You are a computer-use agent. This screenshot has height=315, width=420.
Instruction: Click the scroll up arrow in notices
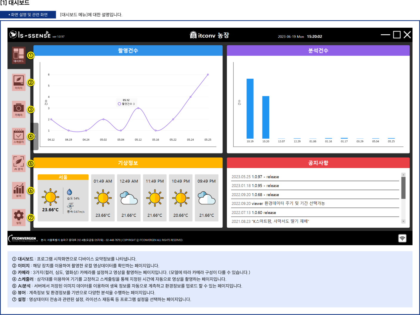403,175
